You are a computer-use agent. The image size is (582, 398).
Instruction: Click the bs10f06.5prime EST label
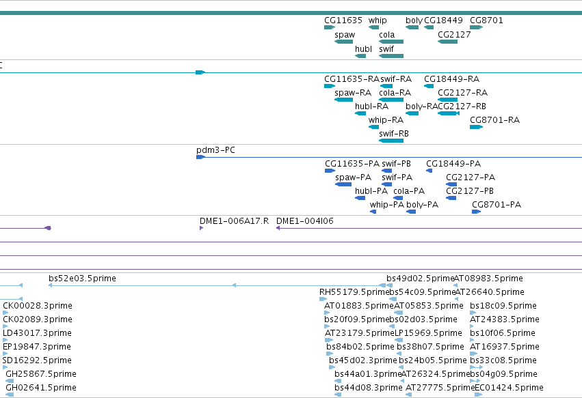click(x=503, y=334)
